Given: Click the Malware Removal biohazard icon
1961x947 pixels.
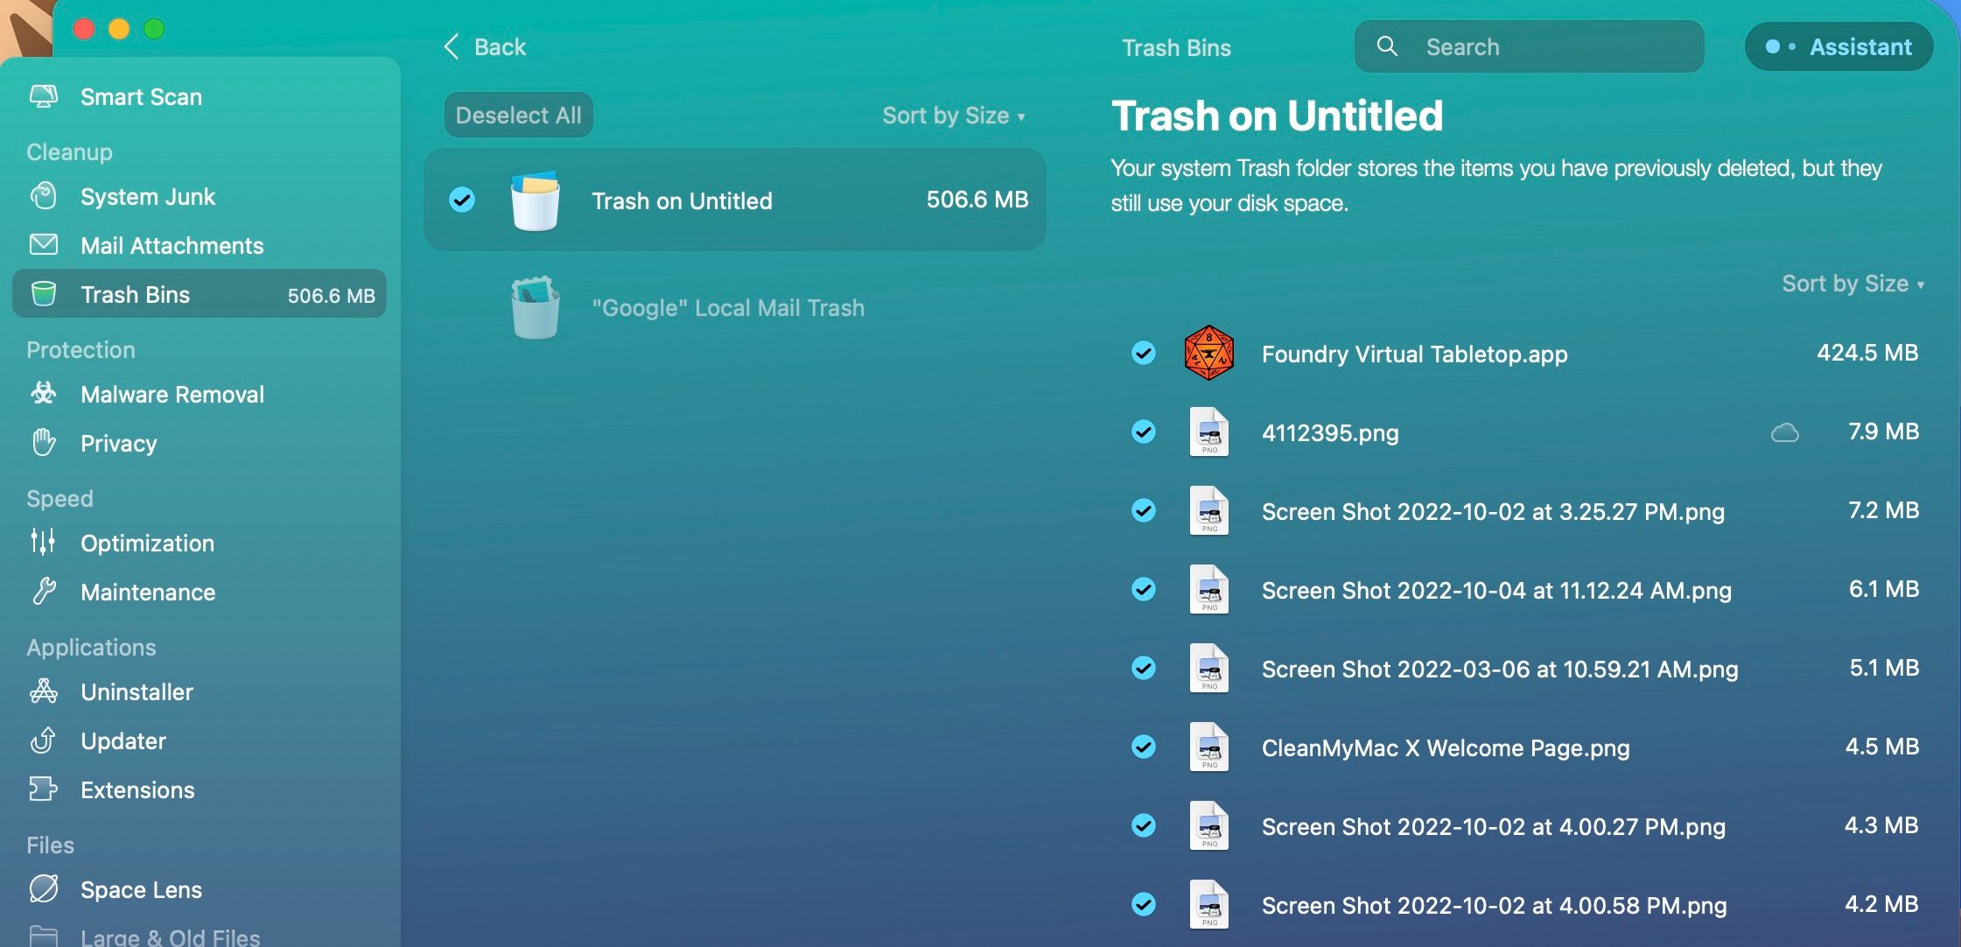Looking at the screenshot, I should pyautogui.click(x=44, y=394).
